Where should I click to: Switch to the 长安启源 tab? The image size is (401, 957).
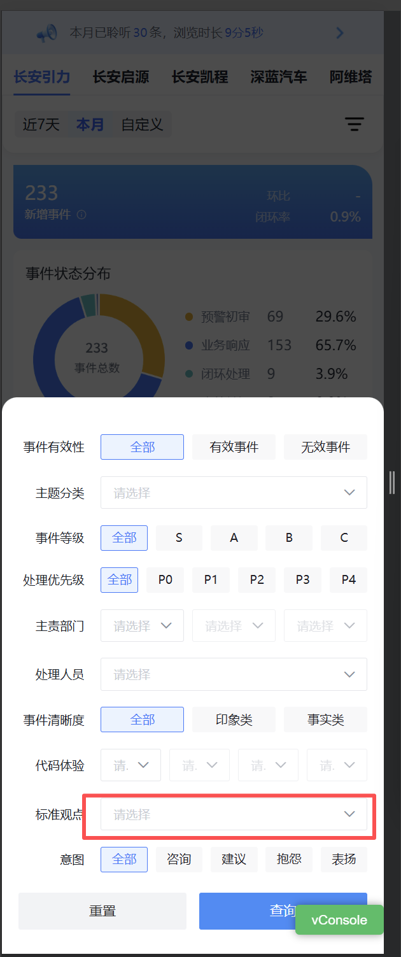tap(121, 78)
